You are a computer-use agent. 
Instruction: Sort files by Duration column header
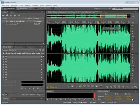pyautogui.click(x=36, y=19)
